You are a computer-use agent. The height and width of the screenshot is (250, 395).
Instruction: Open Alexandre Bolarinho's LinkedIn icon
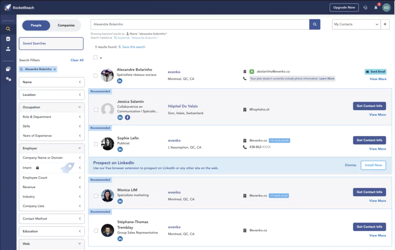pyautogui.click(x=120, y=81)
